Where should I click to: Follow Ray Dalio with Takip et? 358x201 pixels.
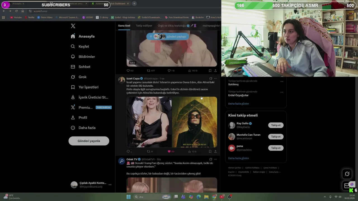pos(276,125)
